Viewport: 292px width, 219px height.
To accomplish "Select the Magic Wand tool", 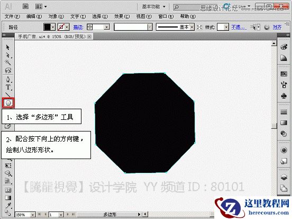I will click(x=7, y=63).
